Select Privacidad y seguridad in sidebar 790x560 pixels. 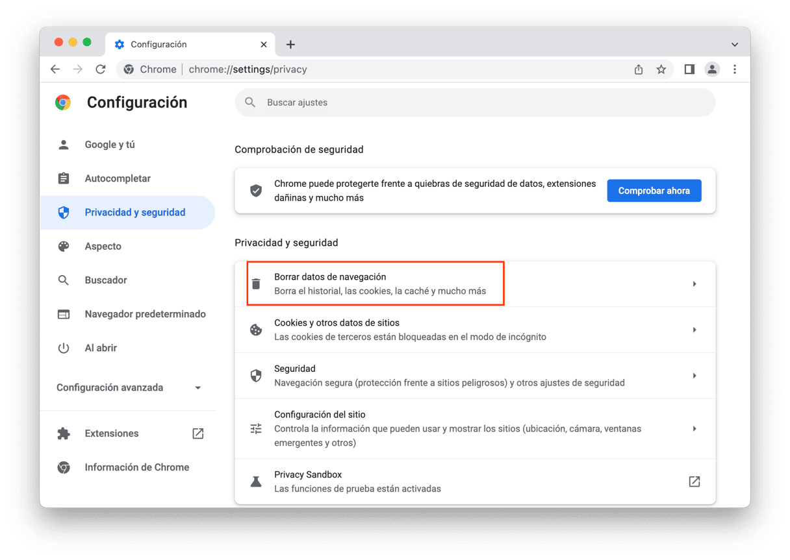coord(127,212)
